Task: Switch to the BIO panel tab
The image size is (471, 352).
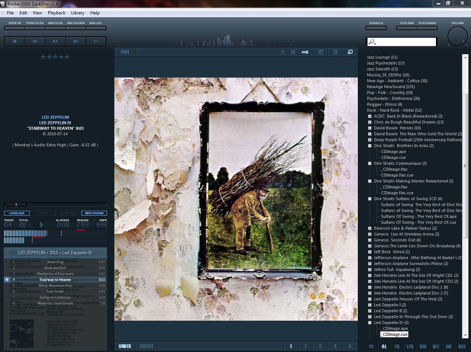Action: (423, 346)
